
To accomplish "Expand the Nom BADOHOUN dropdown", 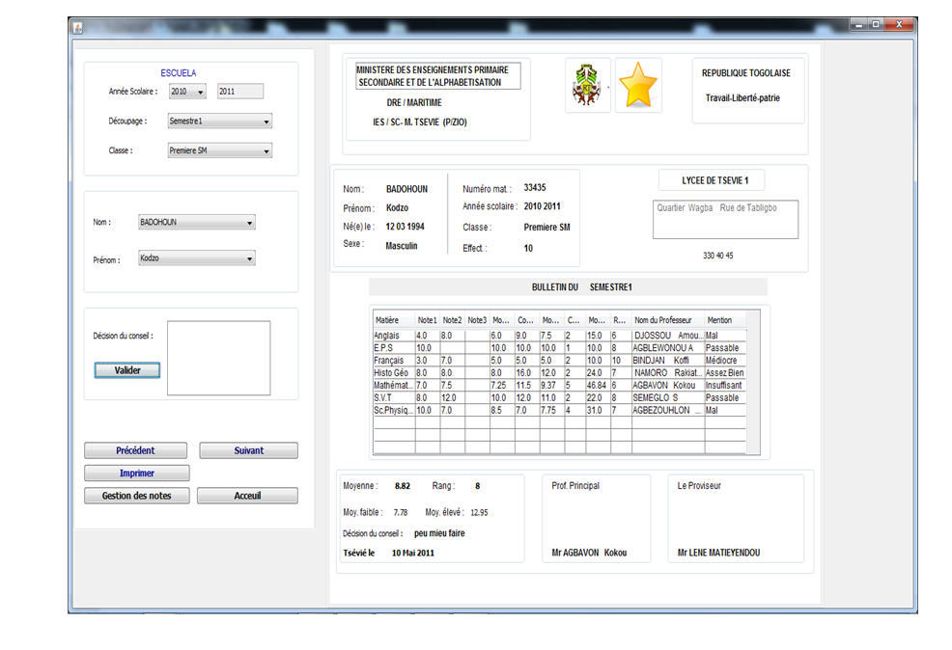I will click(x=196, y=223).
